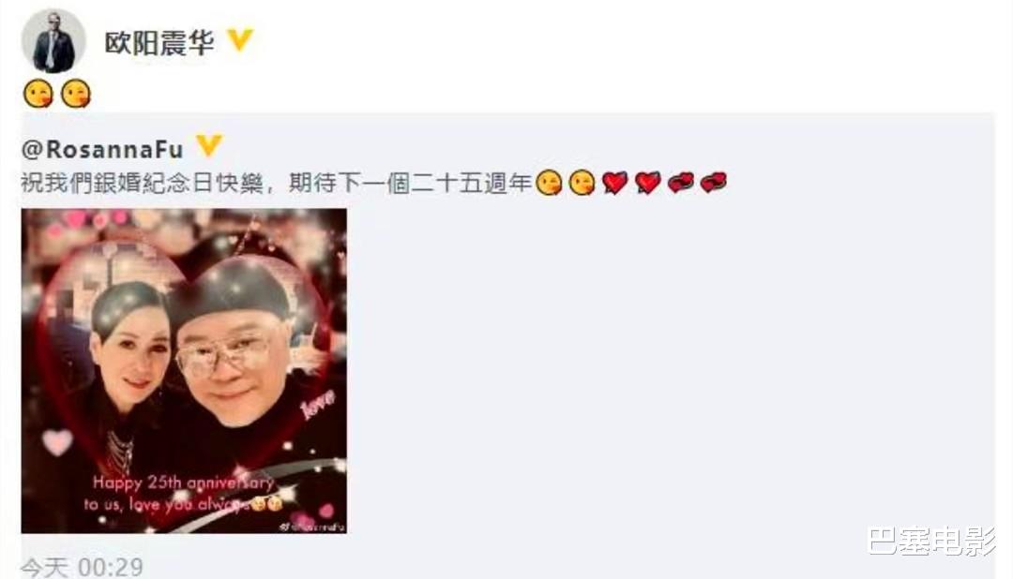The height and width of the screenshot is (579, 1013).
Task: Click first red lips emoji
Action: (680, 184)
